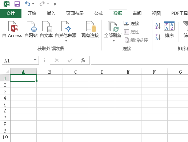Open Customize Quick Access Toolbar dropdown
Screen dimensions: 188x142
[x=55, y=4]
